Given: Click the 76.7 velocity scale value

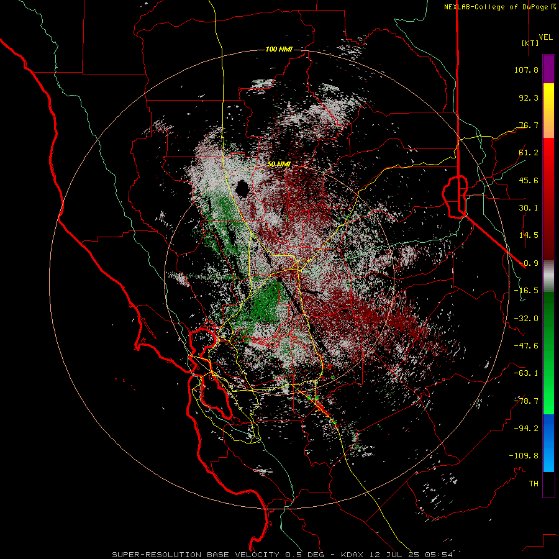Looking at the screenshot, I should (529, 125).
